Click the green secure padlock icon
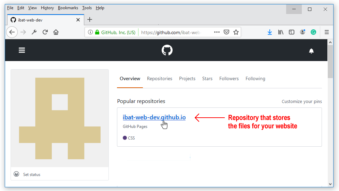 coord(97,32)
